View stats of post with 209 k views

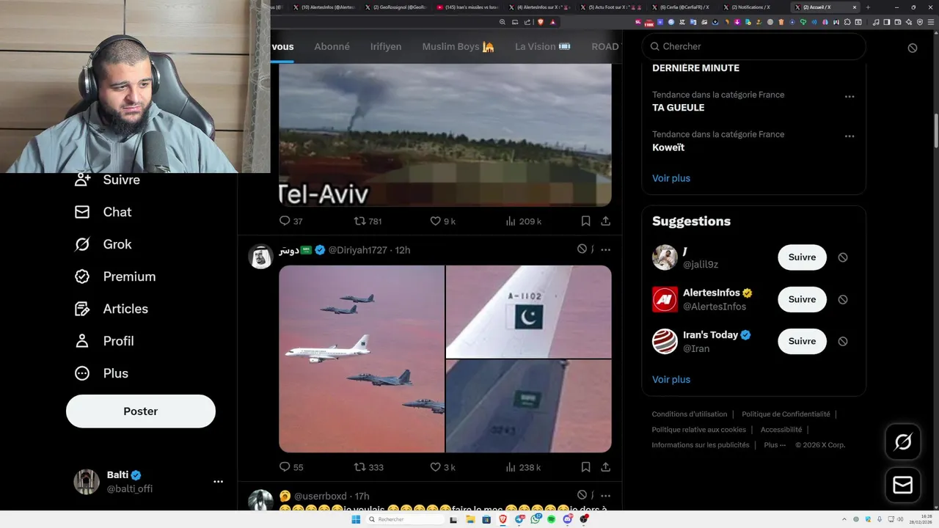coord(523,221)
